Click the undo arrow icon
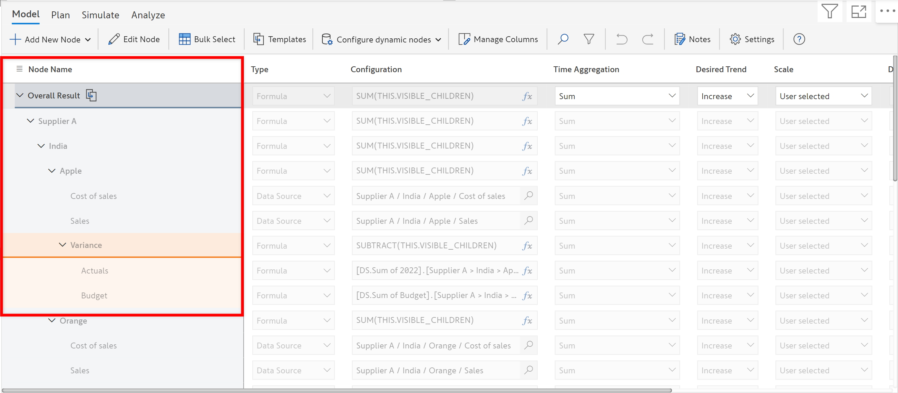 [621, 39]
